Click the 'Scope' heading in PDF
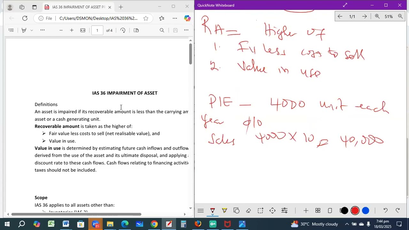The image size is (409, 230). tap(41, 198)
